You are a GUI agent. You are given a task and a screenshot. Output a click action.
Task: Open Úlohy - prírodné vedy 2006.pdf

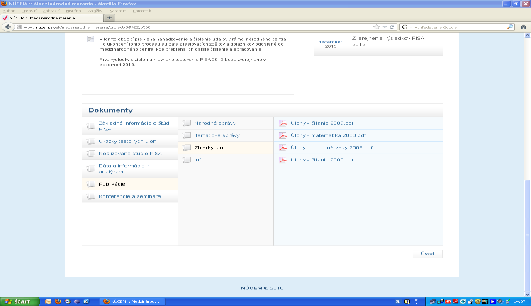point(331,147)
